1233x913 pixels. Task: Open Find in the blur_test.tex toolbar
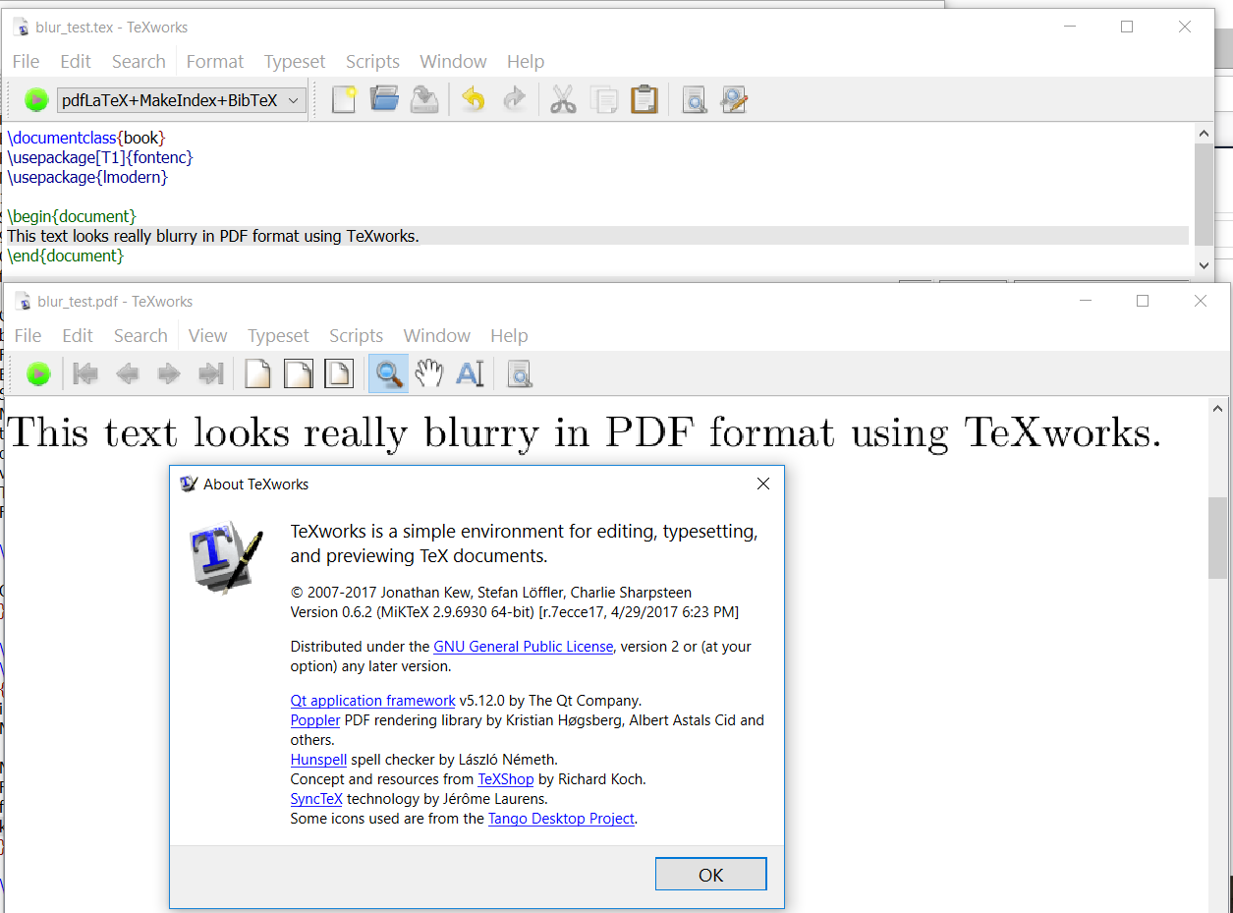click(x=695, y=99)
